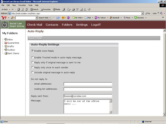The height and width of the screenshot is (124, 166).
Task: Click the Yahoo orange gift-box icon
Action: (63, 18)
